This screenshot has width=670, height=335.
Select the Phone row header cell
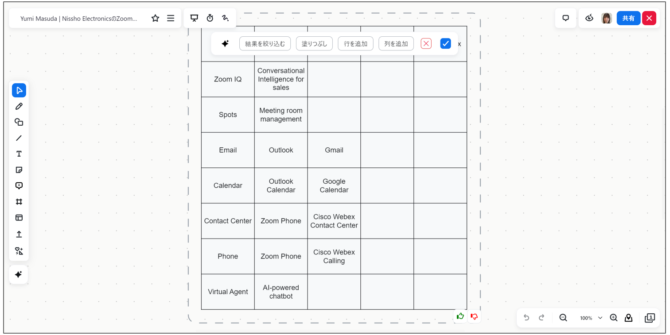(228, 256)
